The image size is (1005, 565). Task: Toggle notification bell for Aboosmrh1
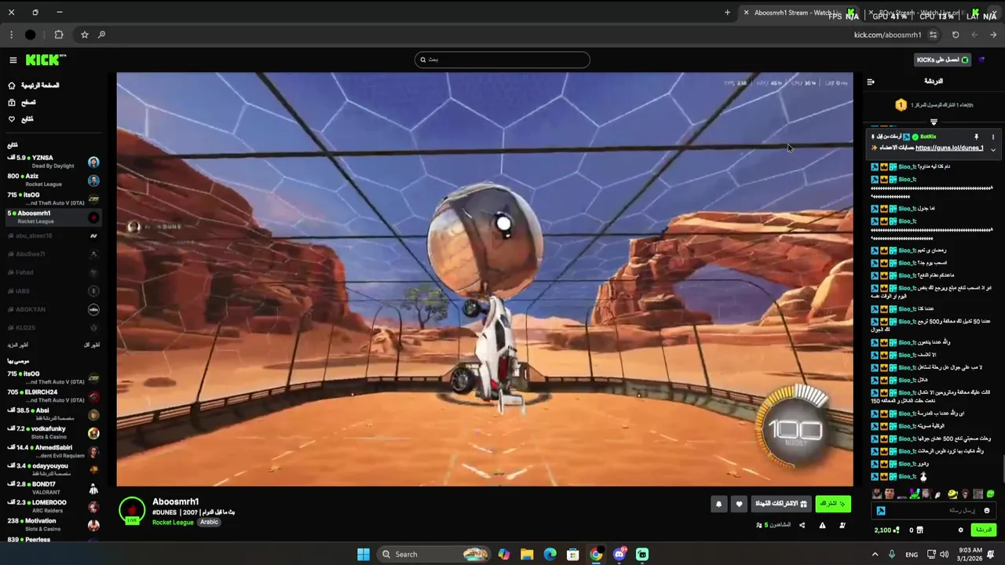(718, 504)
